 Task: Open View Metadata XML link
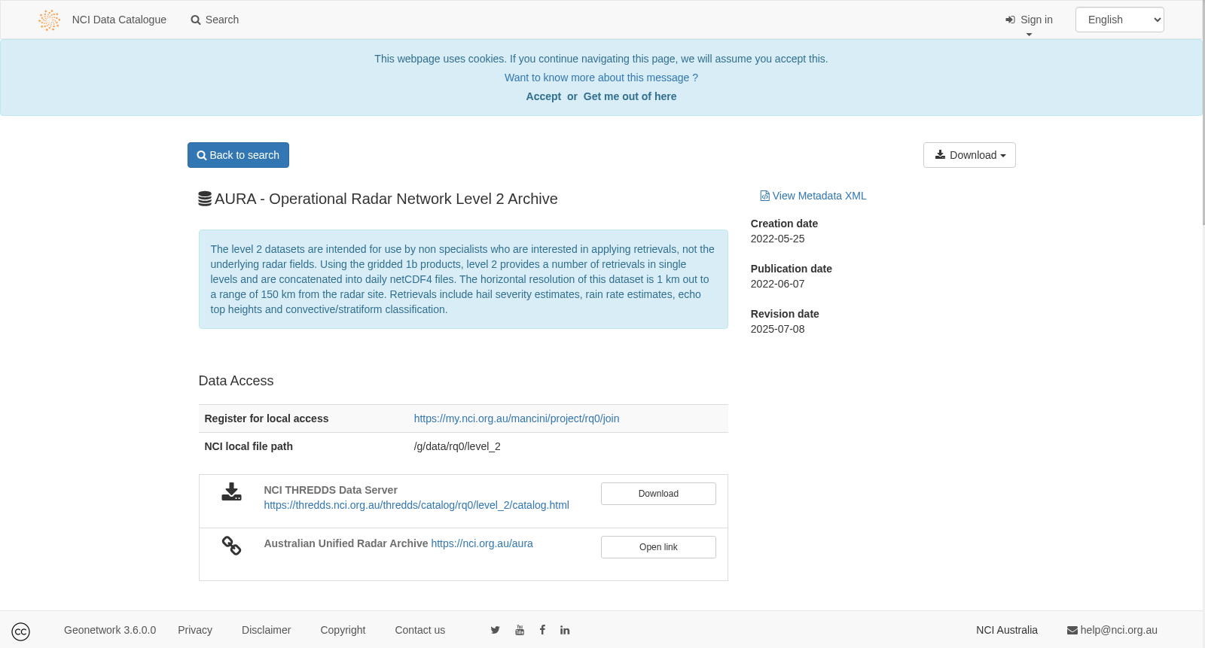819,196
